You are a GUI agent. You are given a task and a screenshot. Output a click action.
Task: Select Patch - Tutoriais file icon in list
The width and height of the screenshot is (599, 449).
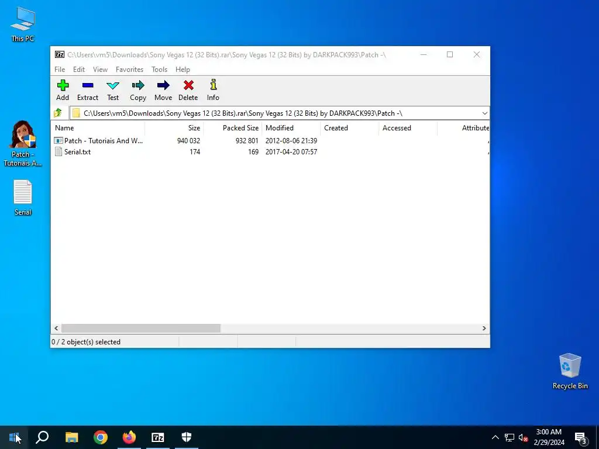58,141
